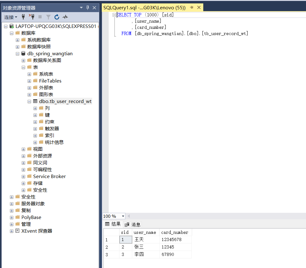Viewport: 306px width, 268px height.
Task: Click the disconnect icon with red X
Action: click(x=32, y=17)
